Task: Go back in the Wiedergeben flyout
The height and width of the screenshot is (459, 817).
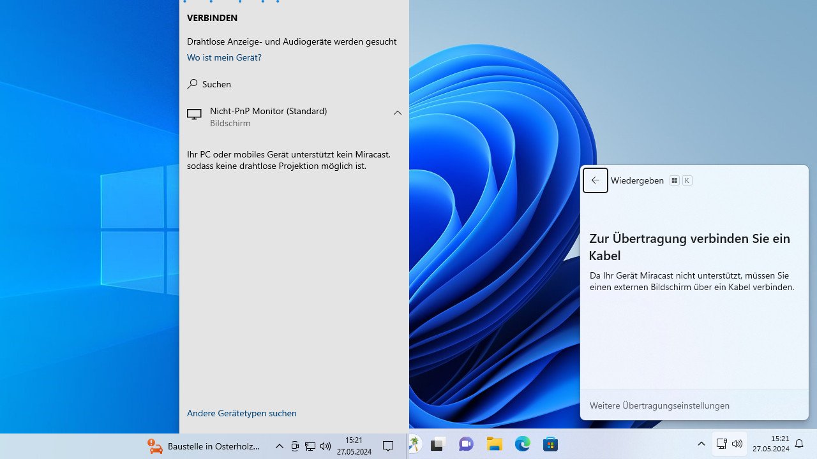Action: (x=595, y=180)
